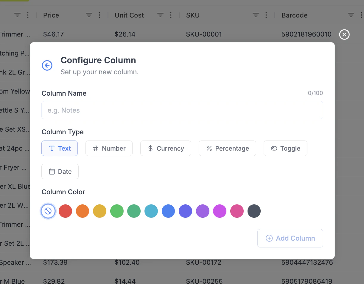Screen dimensions: 364x284
Task: Pick the dark gray column color
Action: point(254,211)
